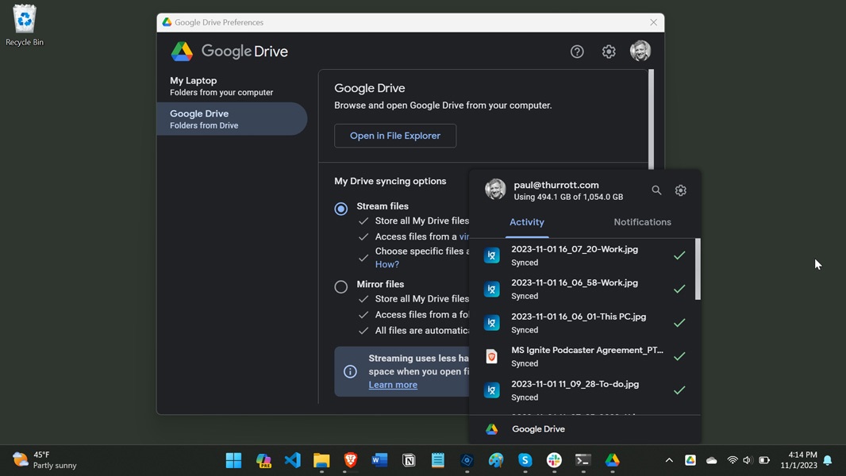Select the Stream files radio button
The image size is (846, 476).
(x=340, y=208)
